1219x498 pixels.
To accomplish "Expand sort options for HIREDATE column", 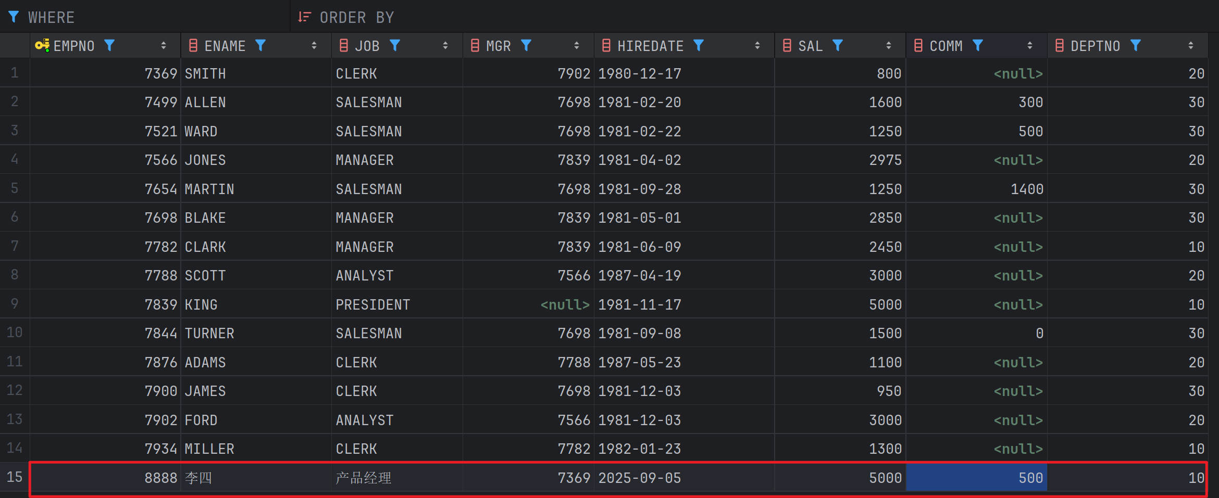I will pyautogui.click(x=757, y=46).
